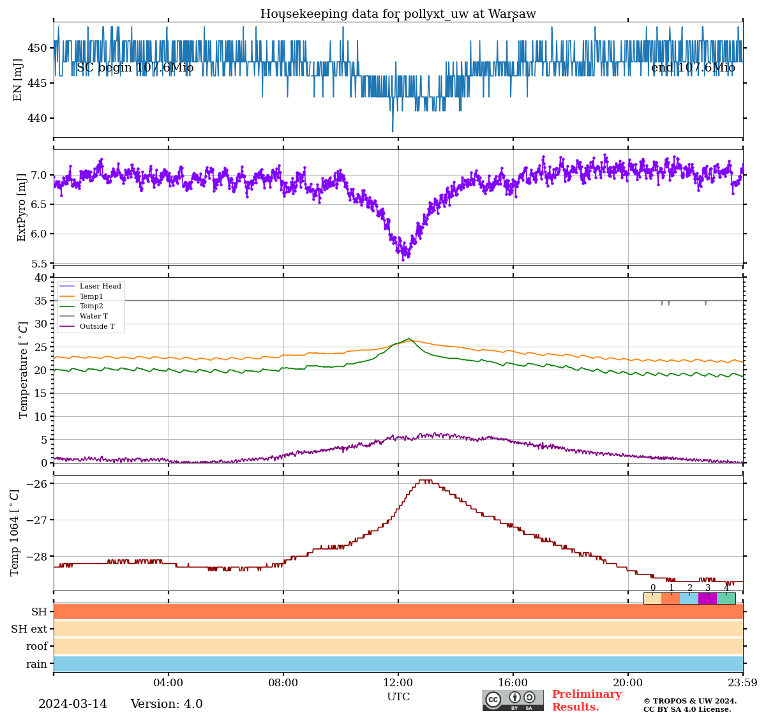Click the 'EN [mJ]' axis label

point(18,80)
